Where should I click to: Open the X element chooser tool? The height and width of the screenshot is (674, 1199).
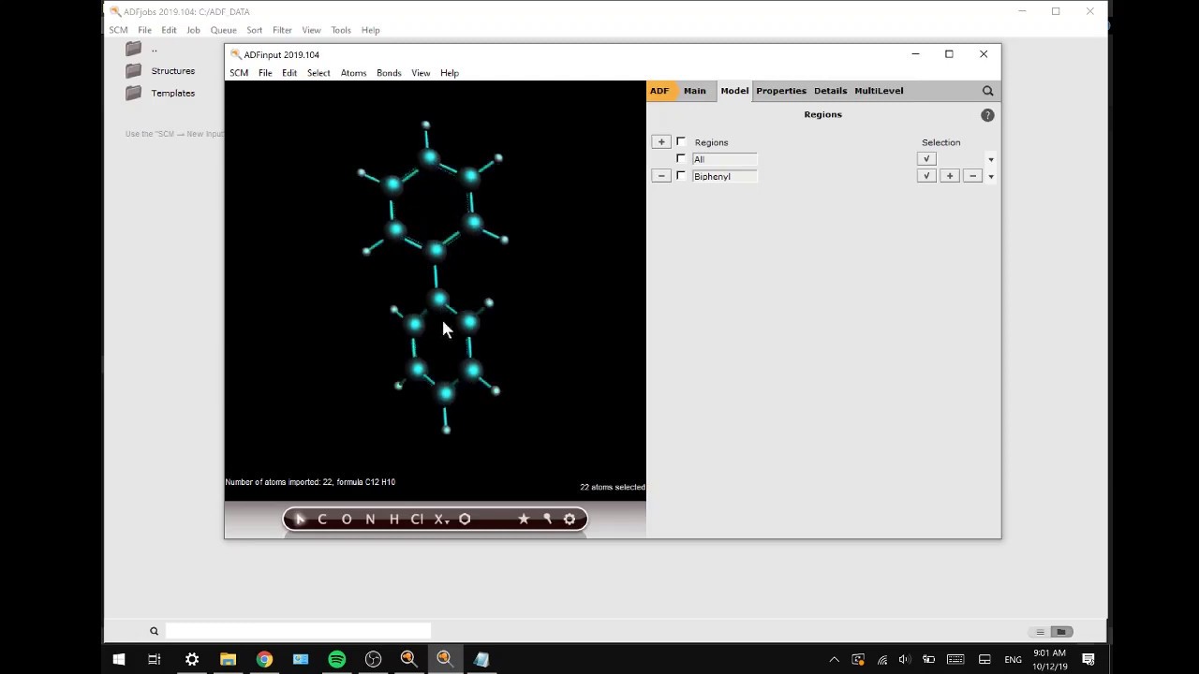click(x=440, y=519)
